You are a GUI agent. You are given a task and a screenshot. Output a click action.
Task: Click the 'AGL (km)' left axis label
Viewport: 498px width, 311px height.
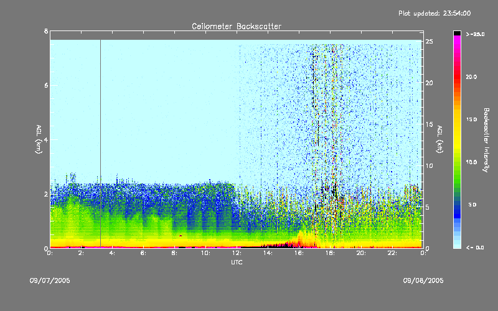point(39,139)
